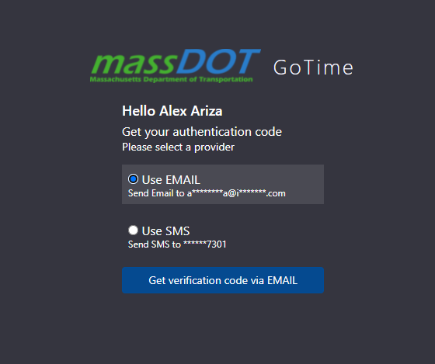Click the masked phone number ending 7301

click(205, 244)
